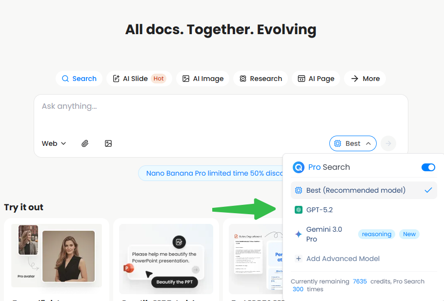Click the send arrow button
The image size is (444, 301).
pos(388,143)
